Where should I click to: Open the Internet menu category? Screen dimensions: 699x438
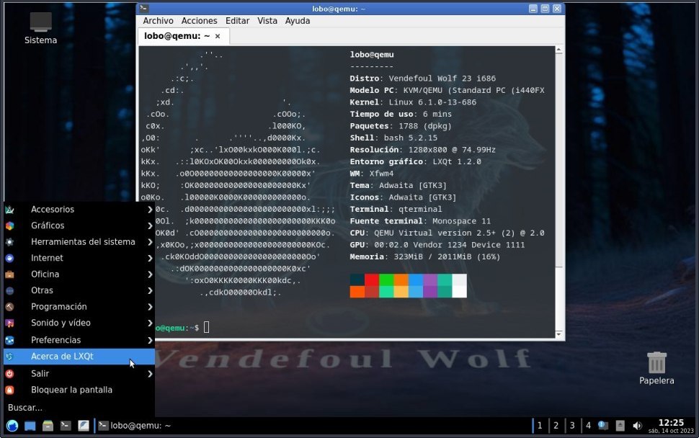pos(79,258)
